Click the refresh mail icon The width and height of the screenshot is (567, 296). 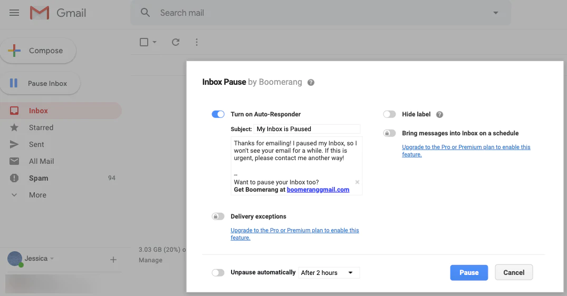(176, 42)
